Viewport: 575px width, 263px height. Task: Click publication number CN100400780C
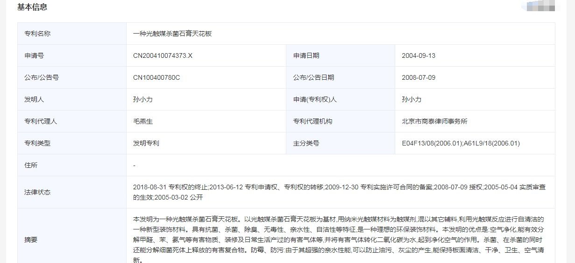[x=156, y=77]
